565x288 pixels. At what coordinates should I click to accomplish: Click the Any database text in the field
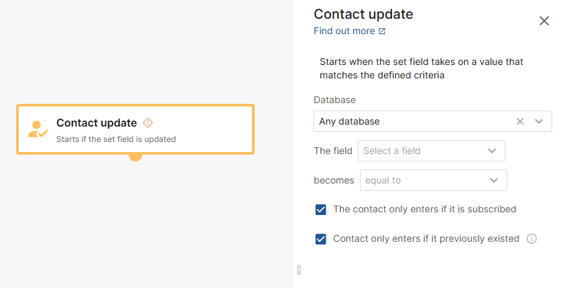tap(350, 121)
